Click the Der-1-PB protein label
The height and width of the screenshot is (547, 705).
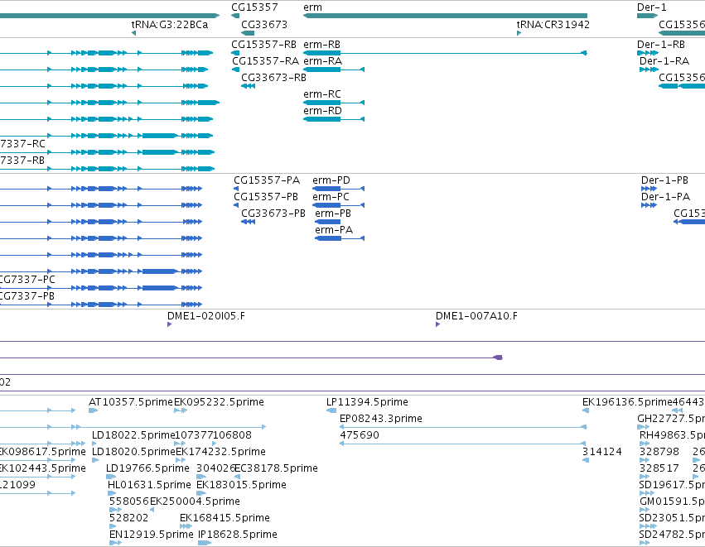point(664,180)
